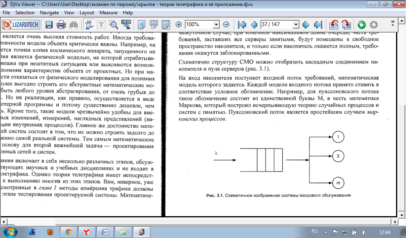Viewport: 406px width, 238px height.
Task: Switch to continuous page layout
Action: (153, 25)
